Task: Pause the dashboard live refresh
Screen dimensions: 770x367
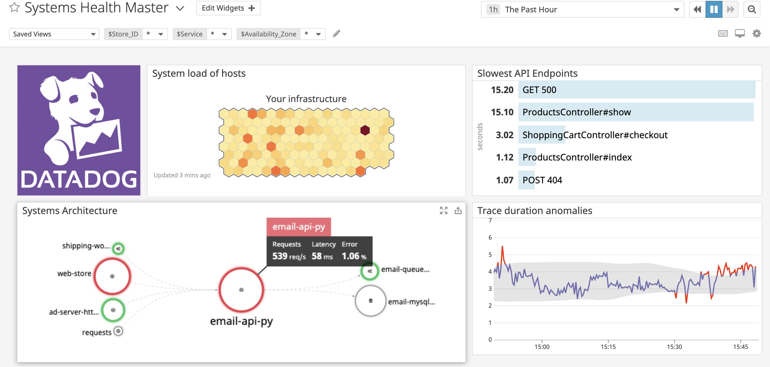Action: click(x=714, y=9)
